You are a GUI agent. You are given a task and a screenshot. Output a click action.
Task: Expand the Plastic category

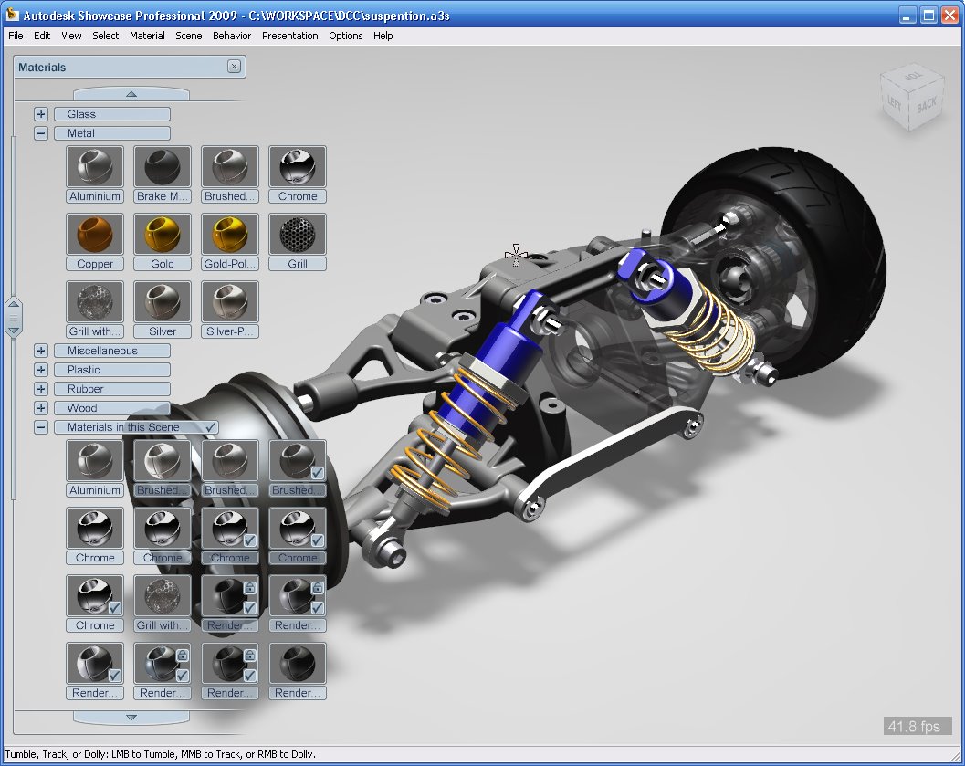pos(40,370)
